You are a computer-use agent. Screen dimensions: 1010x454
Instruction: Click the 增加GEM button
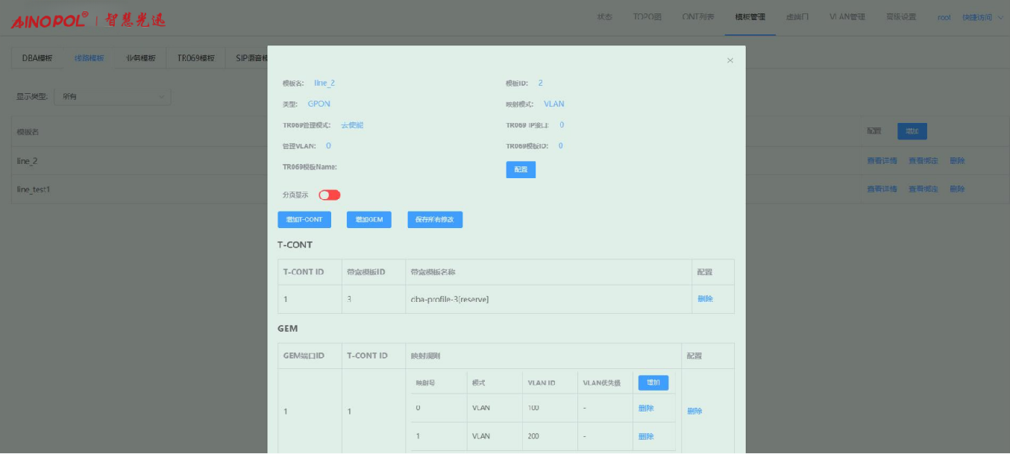(x=368, y=220)
